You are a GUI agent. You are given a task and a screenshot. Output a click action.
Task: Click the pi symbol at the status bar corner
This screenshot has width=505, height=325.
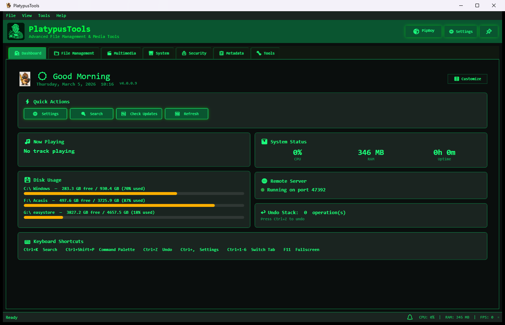point(498,317)
